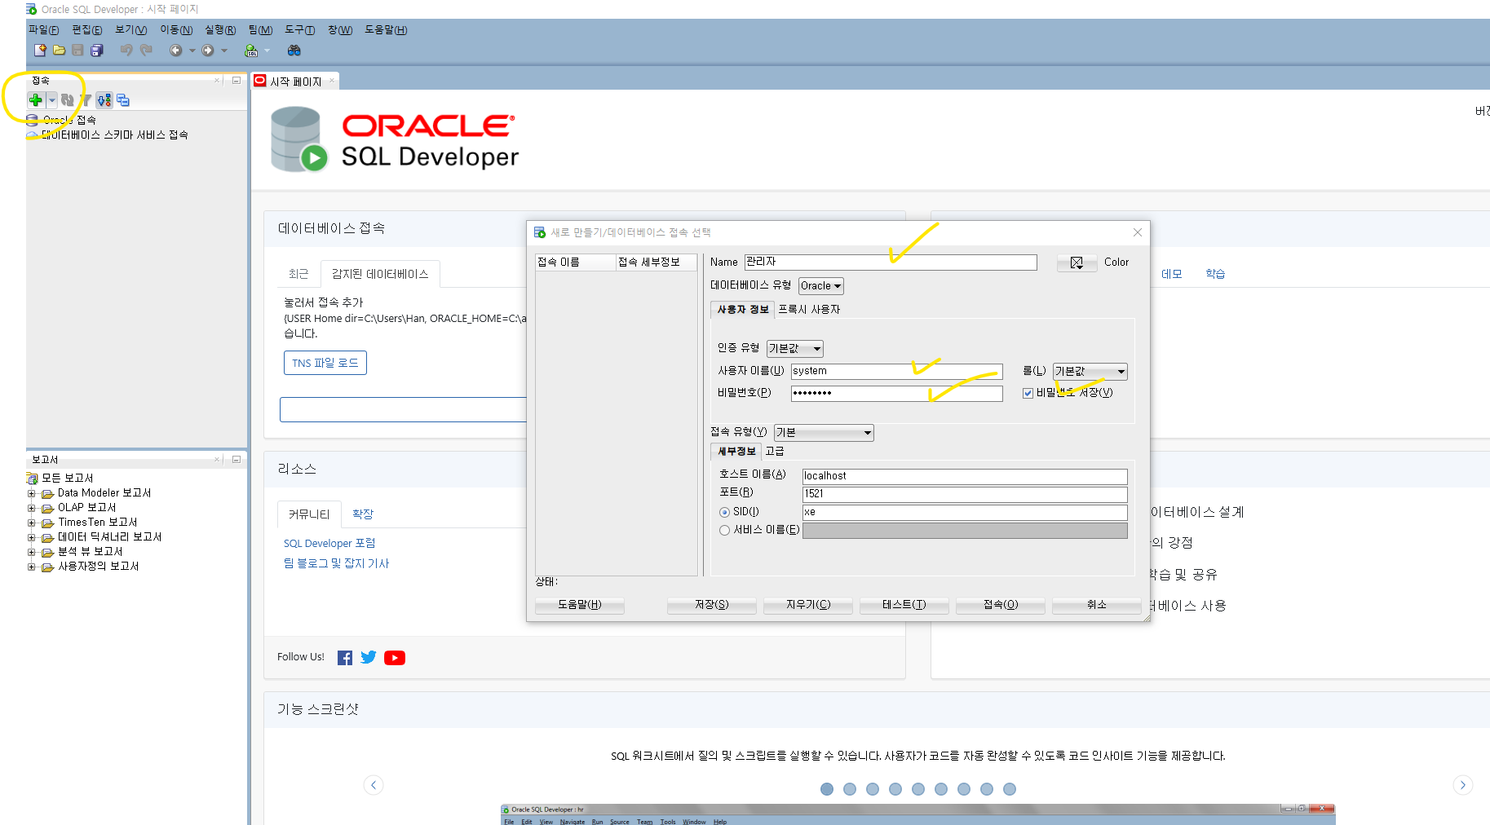Click the 호스트 이름 localhost field

tap(965, 477)
